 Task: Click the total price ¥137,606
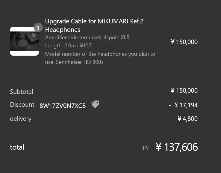(176, 147)
